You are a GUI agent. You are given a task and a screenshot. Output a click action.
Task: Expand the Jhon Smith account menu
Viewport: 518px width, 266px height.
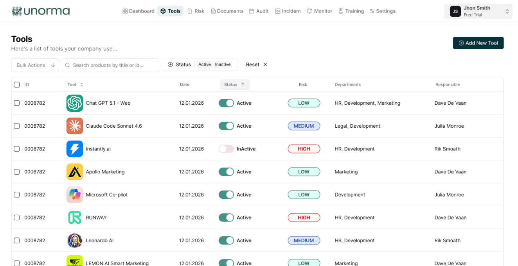(x=478, y=11)
